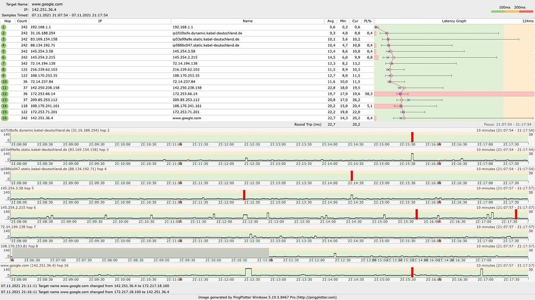Image resolution: width=535 pixels, height=300 pixels.
Task: Click the red PL% bar in hop 12 latency graph
Action: pyautogui.click(x=455, y=94)
